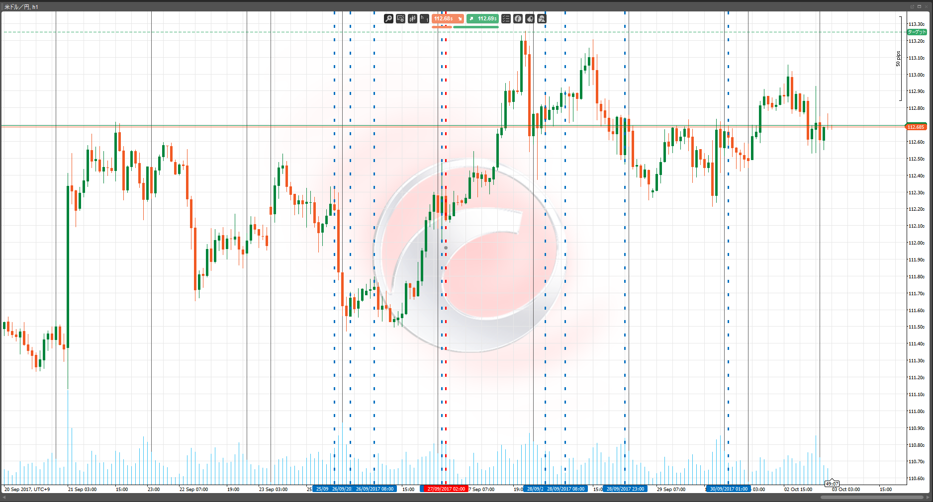
Task: Detach the chart with the pop-out icon
Action: (x=912, y=6)
